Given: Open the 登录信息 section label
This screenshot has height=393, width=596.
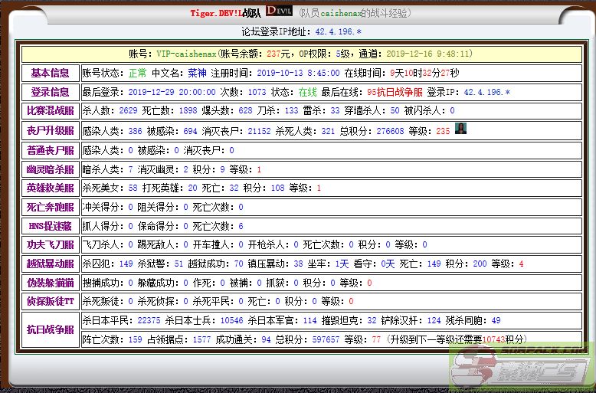Looking at the screenshot, I should click(x=50, y=92).
